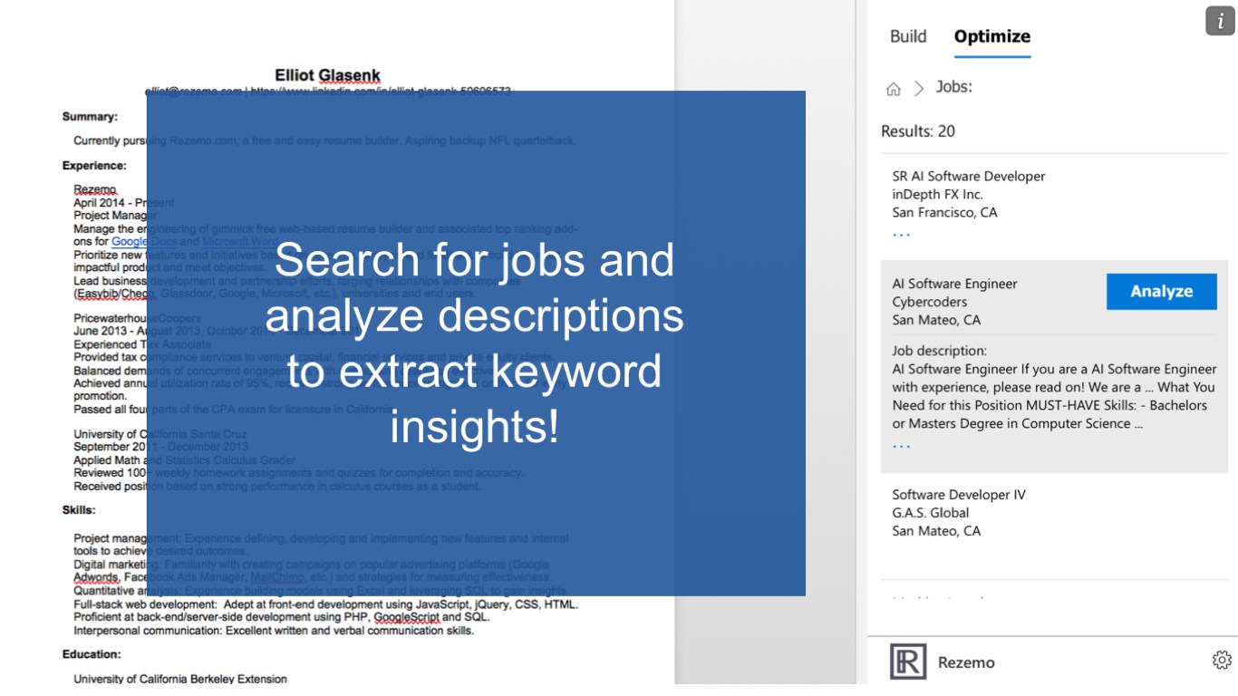Select AI Software Engineer job title
The height and width of the screenshot is (696, 1238).
tap(954, 284)
